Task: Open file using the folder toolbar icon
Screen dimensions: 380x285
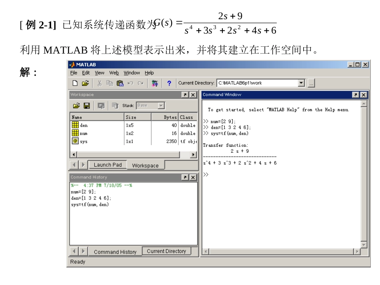Action: [85, 83]
